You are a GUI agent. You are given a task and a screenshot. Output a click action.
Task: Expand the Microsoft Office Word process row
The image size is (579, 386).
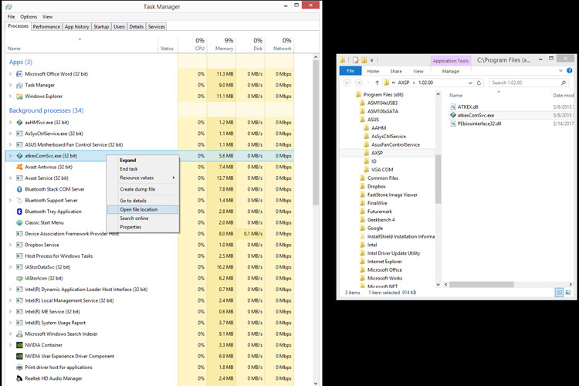(10, 74)
